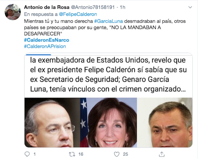
Task: Visit the @Antonio78158191 handle
Action: point(93,7)
